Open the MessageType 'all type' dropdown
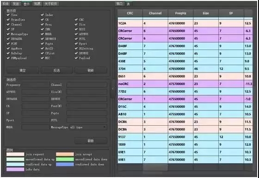Screen dimensions: 259x178 coord(88,127)
